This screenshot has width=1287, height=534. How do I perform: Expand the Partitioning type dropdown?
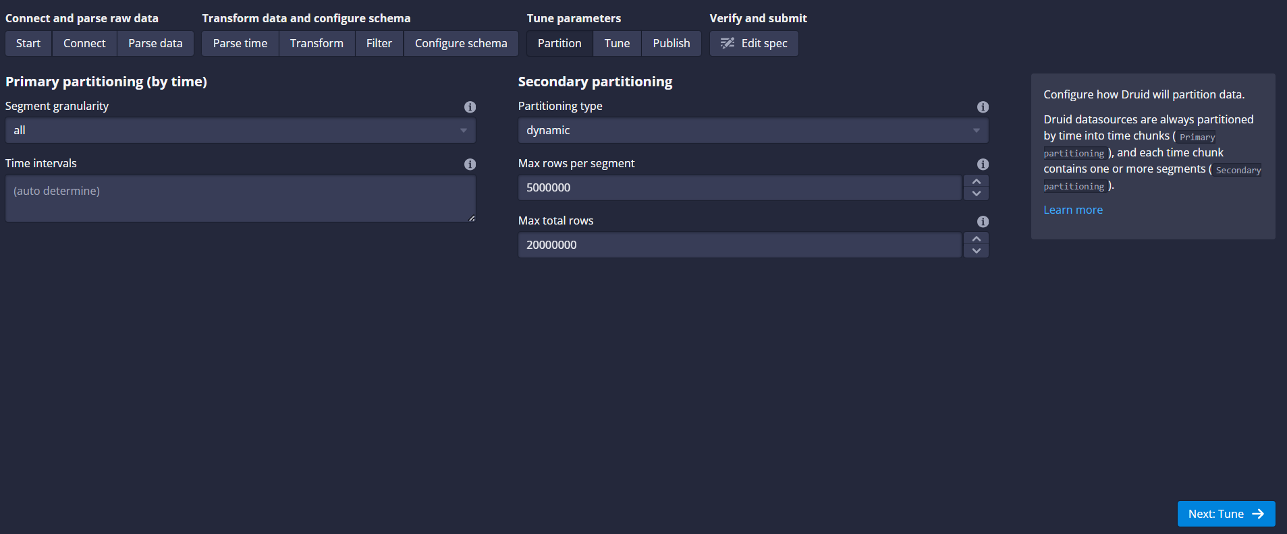coord(753,130)
